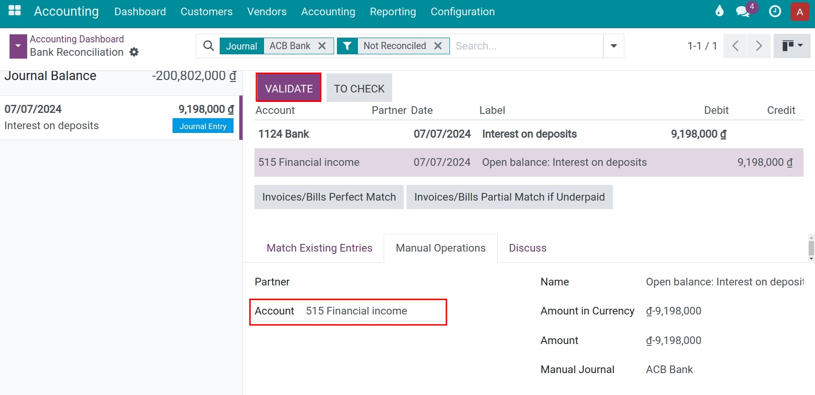The height and width of the screenshot is (395, 815).
Task: Click the Accounting Dashboard breadcrumb link
Action: (77, 39)
